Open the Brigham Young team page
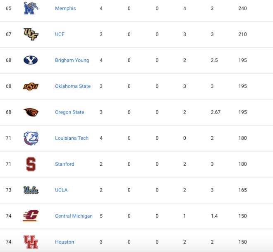273x252 pixels. pos(72,60)
